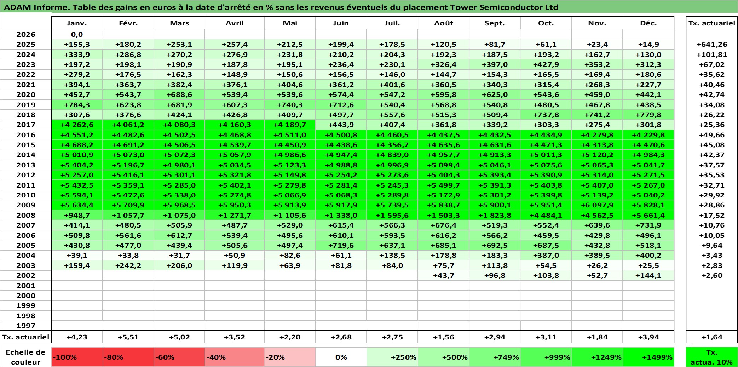Screen dimensions: 738x367
Task: Click the +2,60 actuarial rate for 2002
Action: [x=712, y=275]
